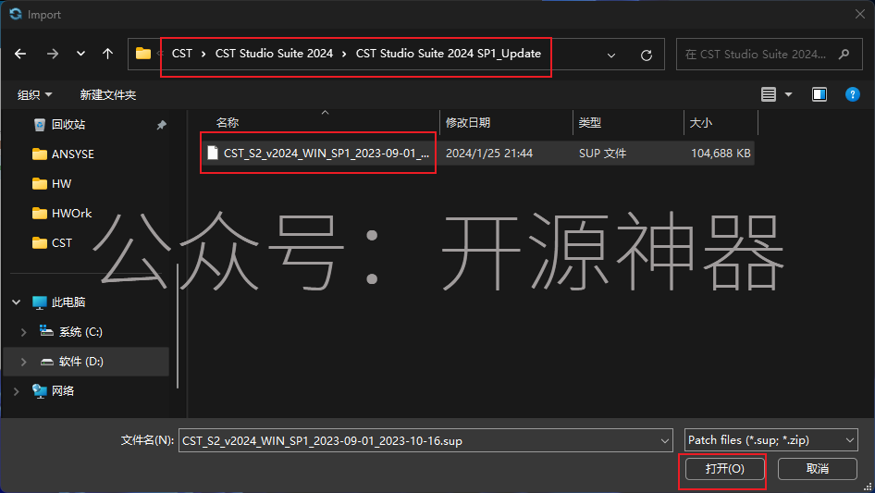Viewport: 875px width, 493px height.
Task: Refresh the current folder
Action: 647,55
